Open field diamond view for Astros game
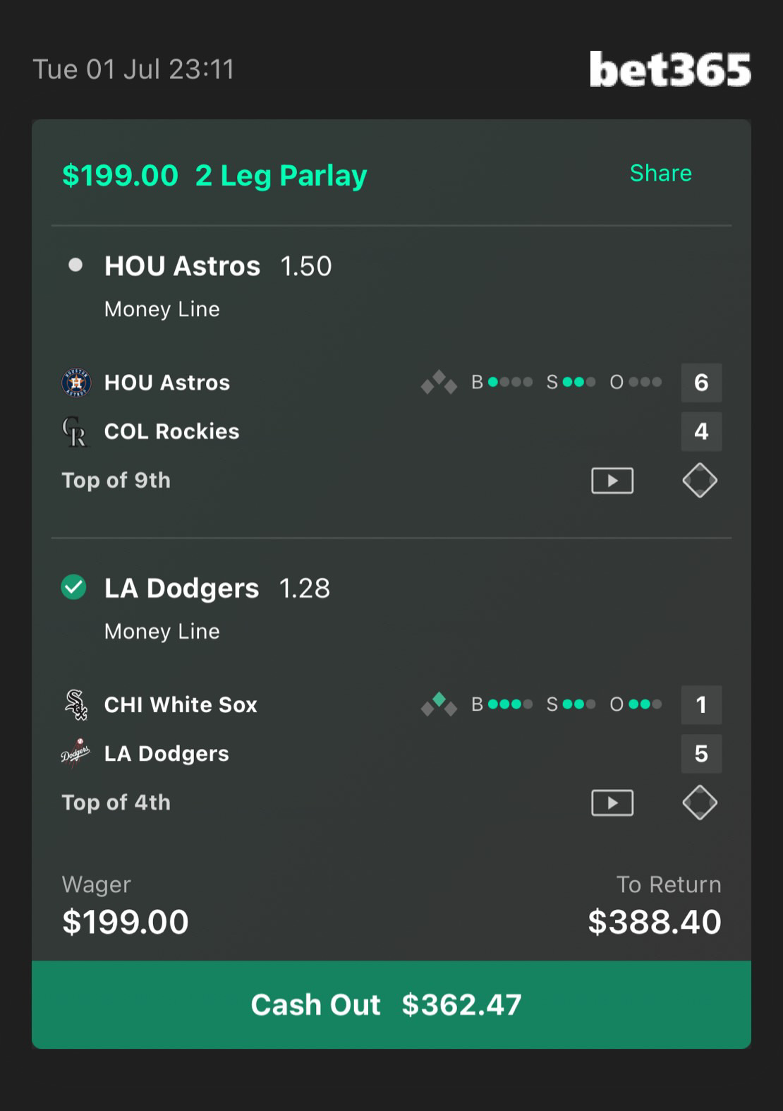The width and height of the screenshot is (783, 1111). [x=700, y=481]
